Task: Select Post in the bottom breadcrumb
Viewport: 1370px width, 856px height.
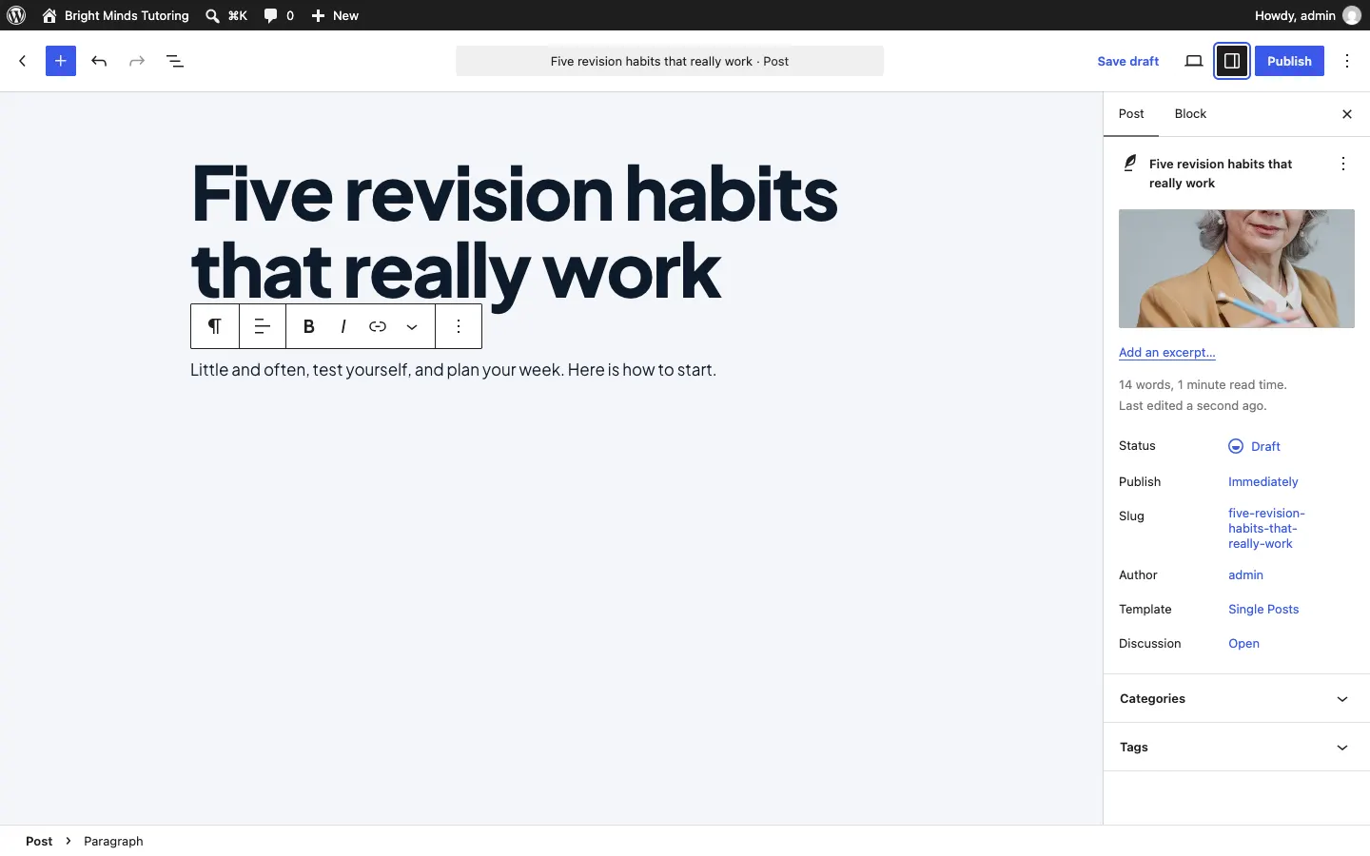Action: 39,841
